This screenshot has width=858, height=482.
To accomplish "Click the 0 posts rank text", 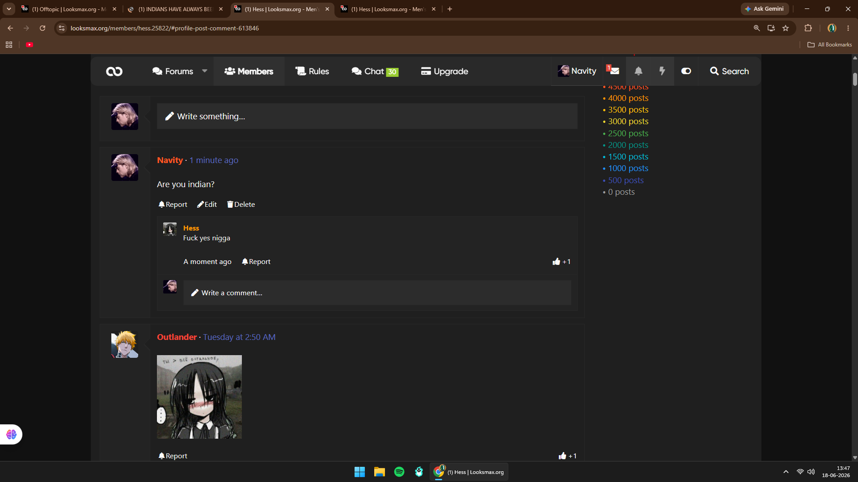I will pos(621,192).
